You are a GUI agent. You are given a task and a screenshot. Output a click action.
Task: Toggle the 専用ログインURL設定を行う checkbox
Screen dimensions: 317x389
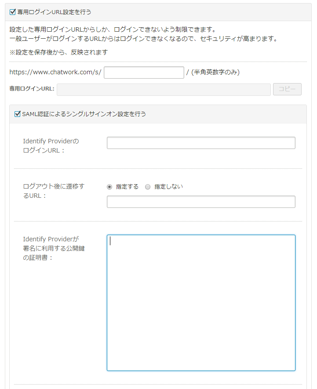13,12
